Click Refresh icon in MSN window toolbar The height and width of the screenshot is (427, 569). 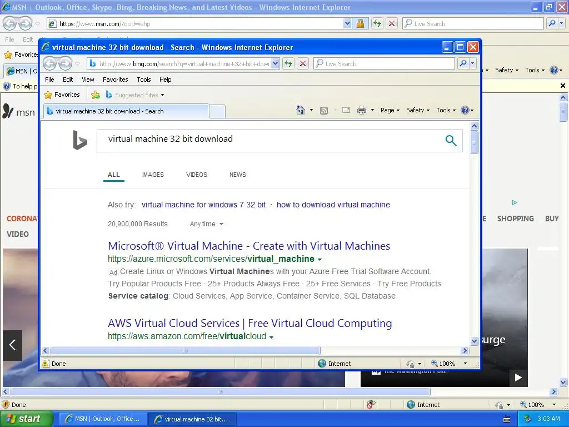pyautogui.click(x=377, y=23)
